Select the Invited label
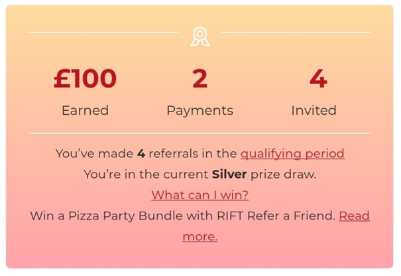Viewport: 401px width, 276px height. coord(314,110)
